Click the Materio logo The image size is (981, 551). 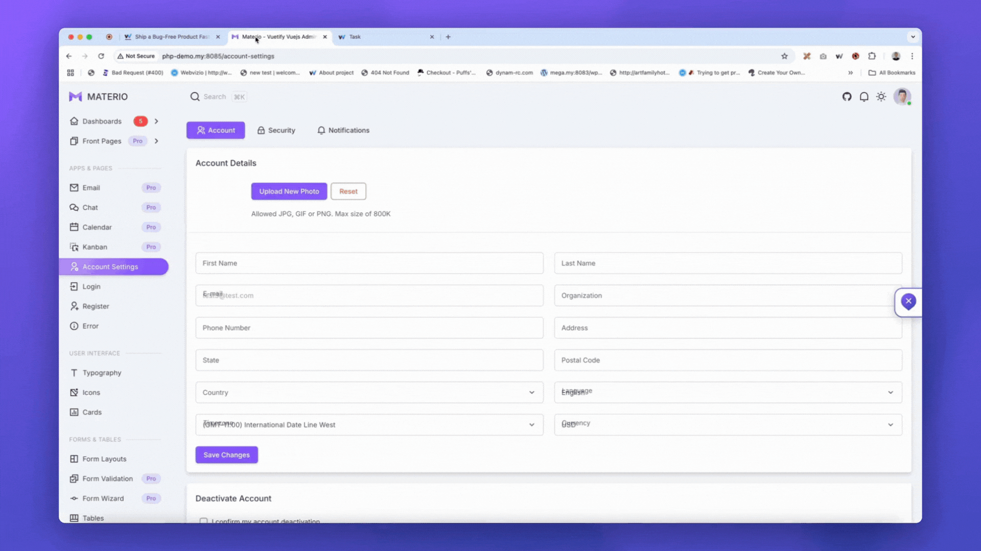point(99,96)
